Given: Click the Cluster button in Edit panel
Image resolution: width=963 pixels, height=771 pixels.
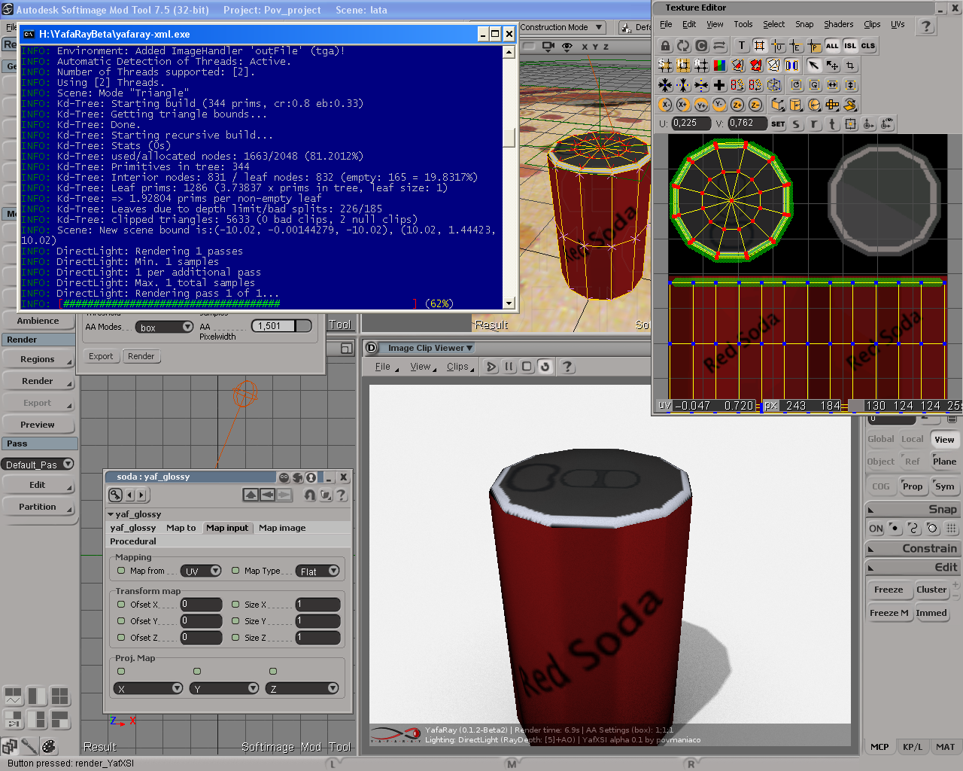Looking at the screenshot, I should tap(931, 590).
